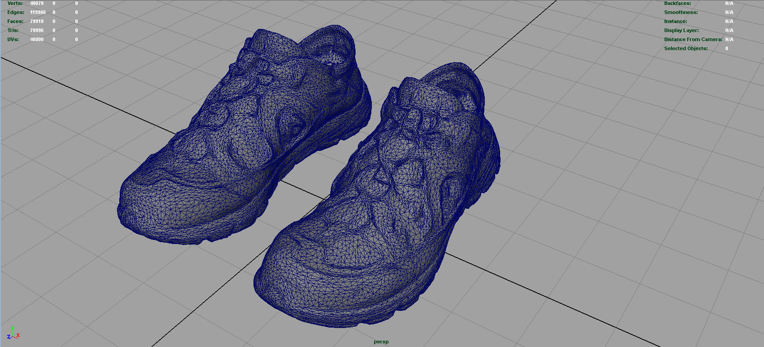764x347 pixels.
Task: Click the N/A value beside Backfaces
Action: point(729,3)
